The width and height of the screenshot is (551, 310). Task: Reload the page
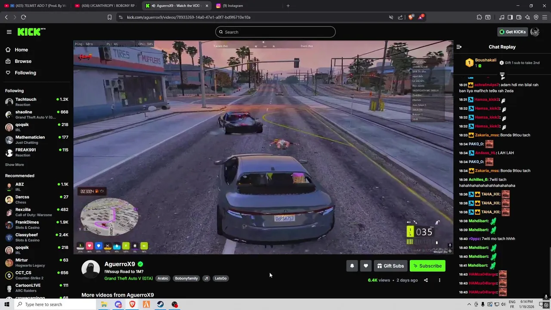click(23, 17)
